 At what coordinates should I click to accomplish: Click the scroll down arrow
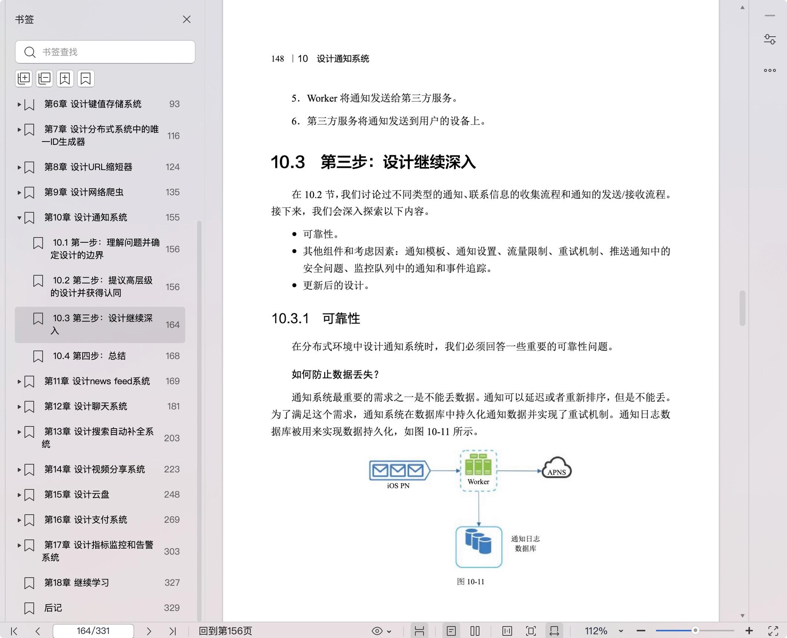click(742, 616)
